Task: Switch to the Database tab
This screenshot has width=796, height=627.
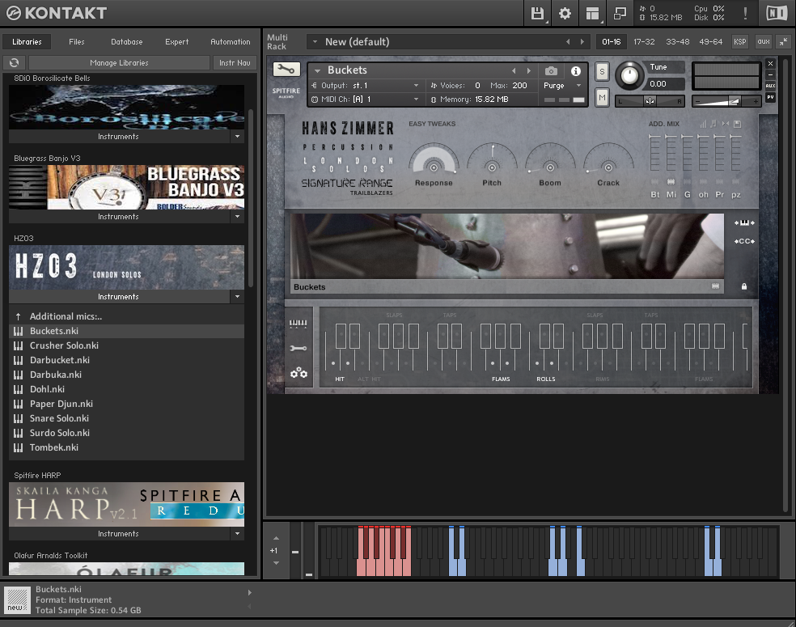Action: pos(126,41)
